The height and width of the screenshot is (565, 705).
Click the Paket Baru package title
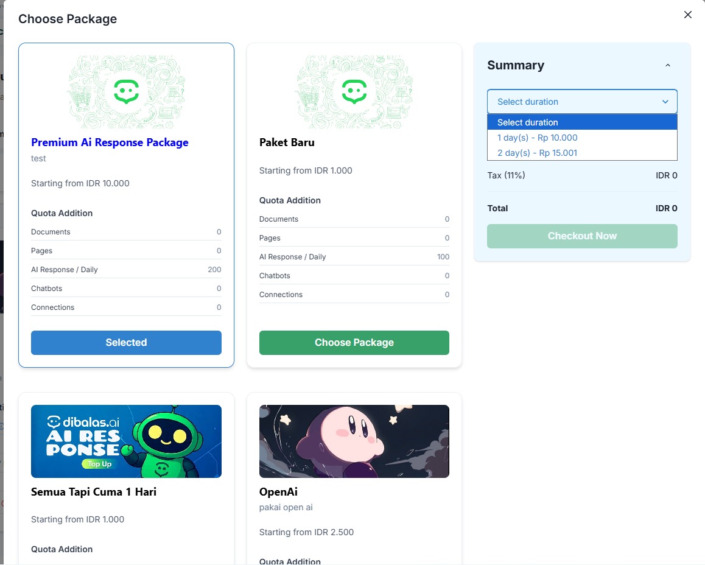(287, 142)
